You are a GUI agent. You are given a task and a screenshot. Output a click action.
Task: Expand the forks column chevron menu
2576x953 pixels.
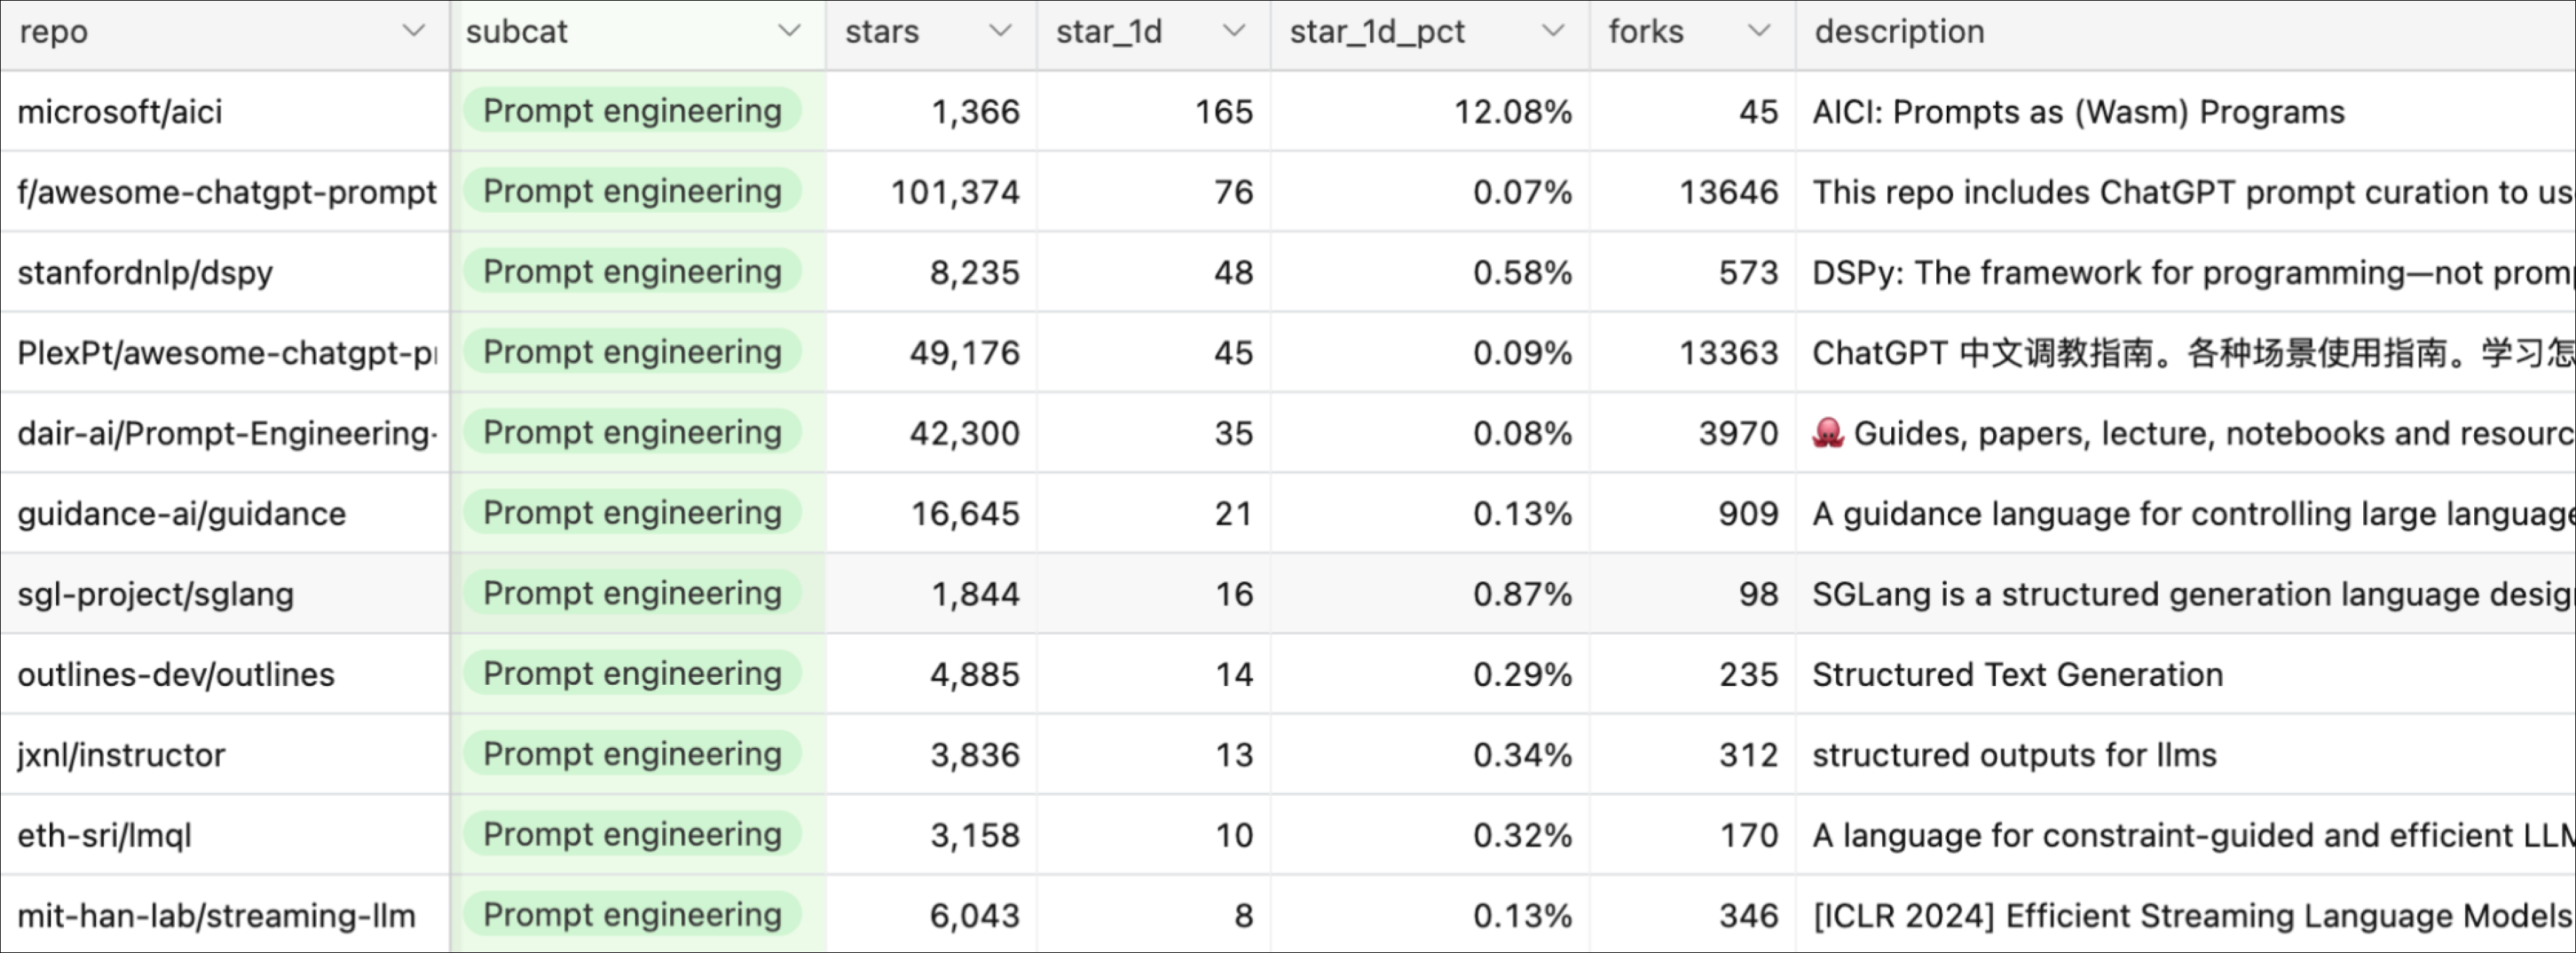point(1758,31)
